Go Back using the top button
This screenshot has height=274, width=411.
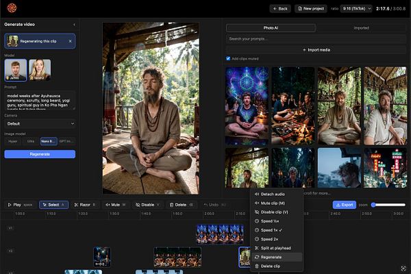[280, 9]
